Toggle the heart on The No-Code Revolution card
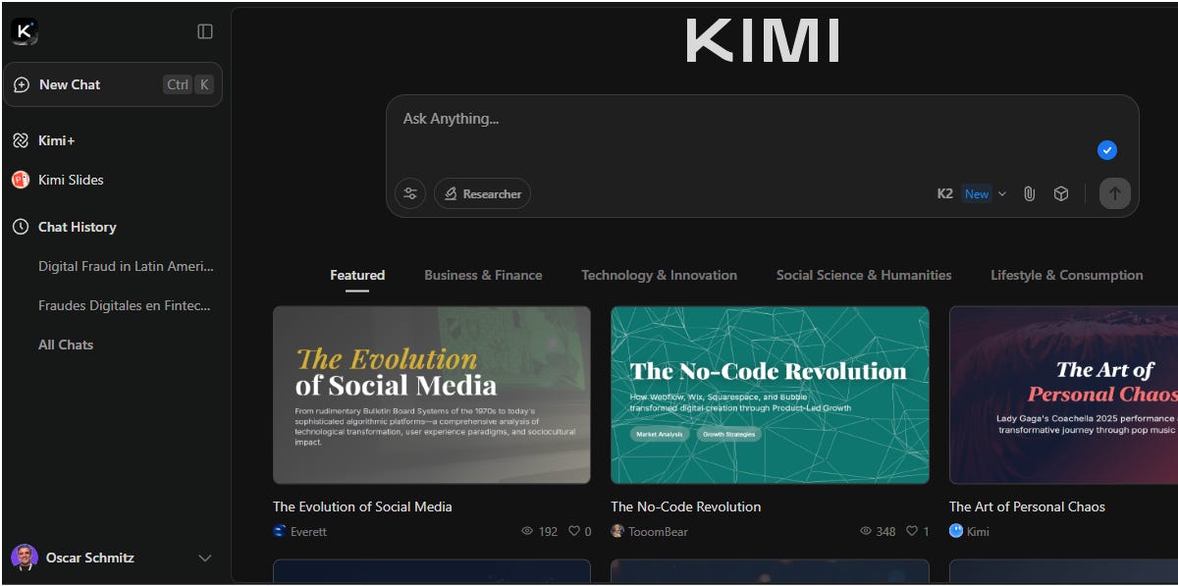The width and height of the screenshot is (1178, 586). (x=909, y=531)
